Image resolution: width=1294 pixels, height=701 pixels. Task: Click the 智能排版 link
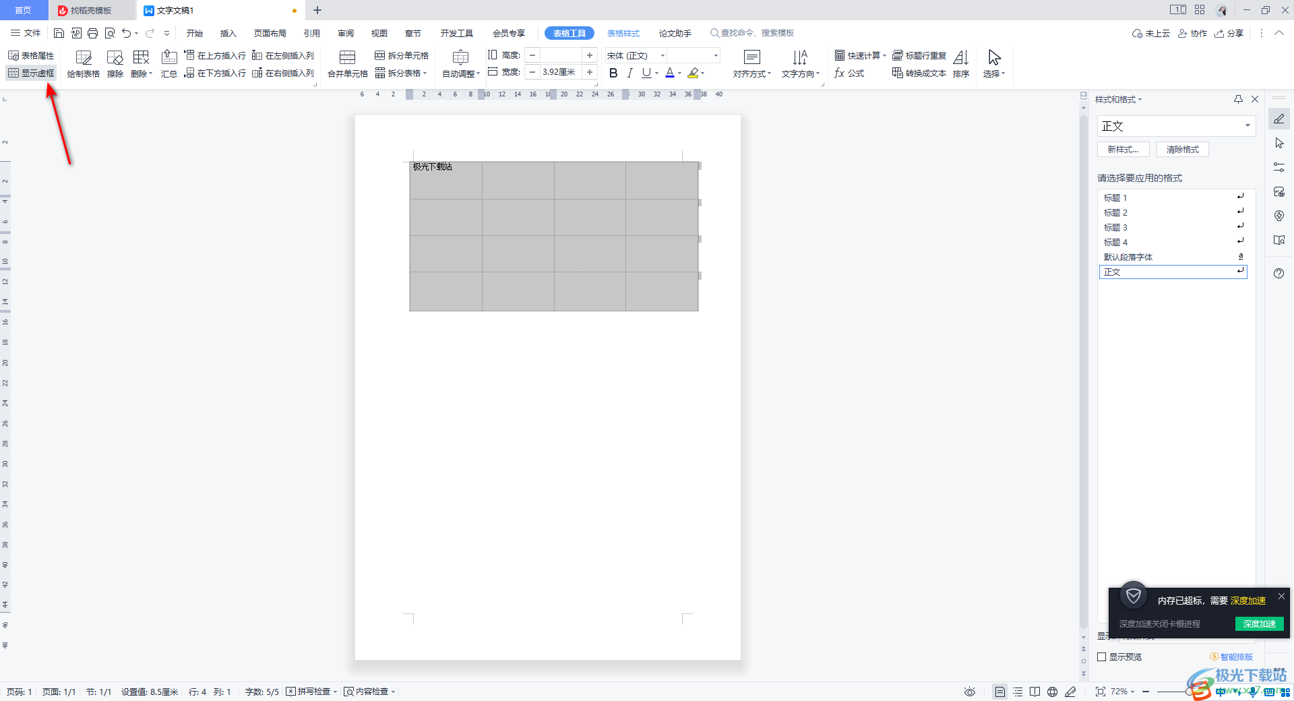pyautogui.click(x=1231, y=657)
